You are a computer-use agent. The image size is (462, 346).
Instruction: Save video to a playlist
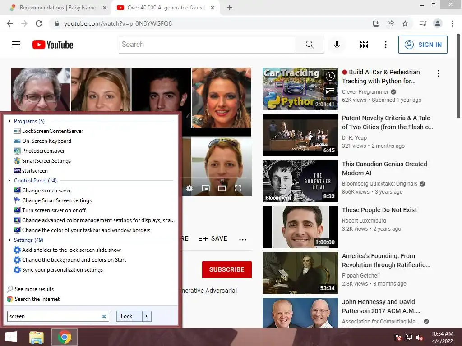point(213,239)
